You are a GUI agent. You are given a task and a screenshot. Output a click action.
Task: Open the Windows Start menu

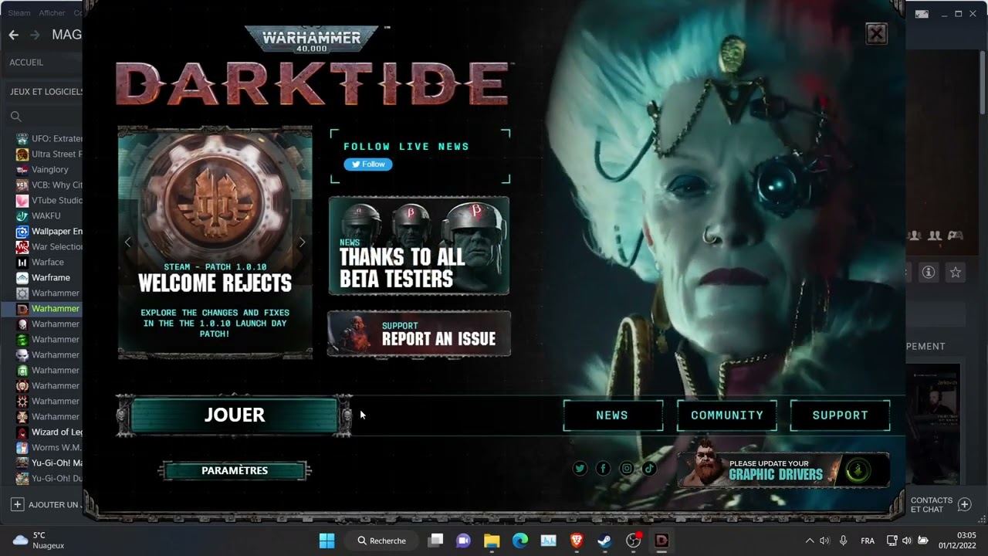pyautogui.click(x=327, y=541)
